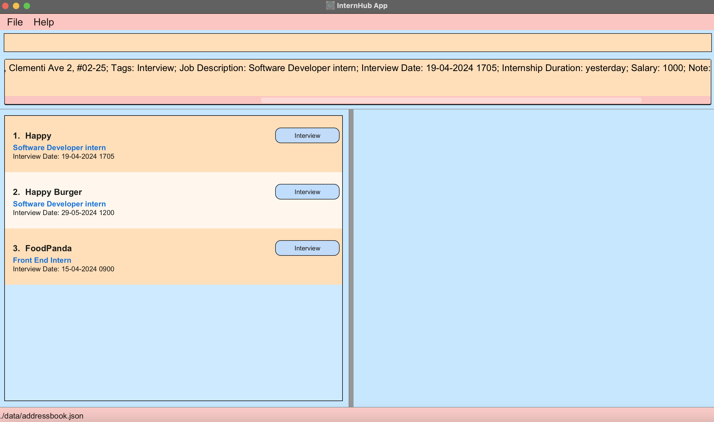
Task: Click the Interview tag for FoodPanda
Action: tap(307, 248)
